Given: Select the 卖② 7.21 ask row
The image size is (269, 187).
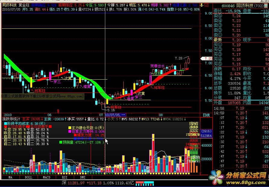Looking at the screenshot, I should click(x=241, y=30).
